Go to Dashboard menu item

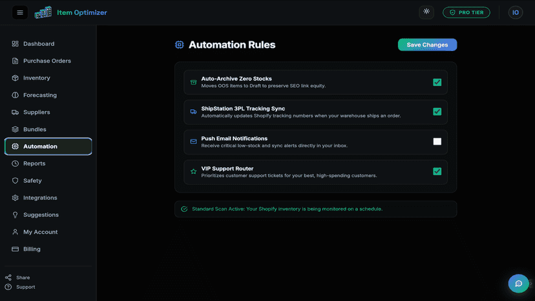click(x=48, y=44)
